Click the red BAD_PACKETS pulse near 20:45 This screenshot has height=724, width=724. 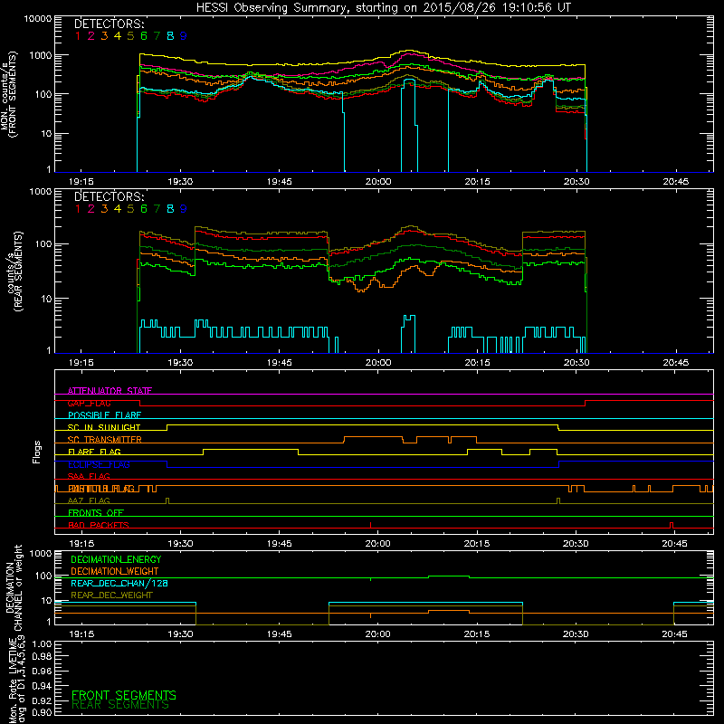click(672, 525)
